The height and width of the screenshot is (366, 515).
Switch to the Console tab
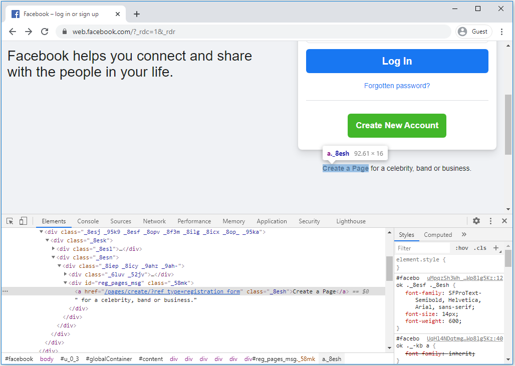click(88, 221)
